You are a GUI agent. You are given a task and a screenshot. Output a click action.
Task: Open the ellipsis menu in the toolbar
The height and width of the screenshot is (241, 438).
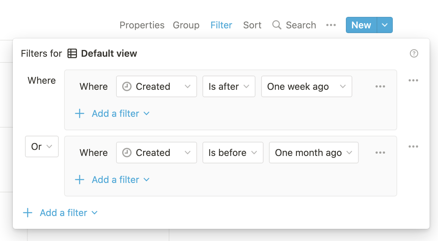[331, 25]
